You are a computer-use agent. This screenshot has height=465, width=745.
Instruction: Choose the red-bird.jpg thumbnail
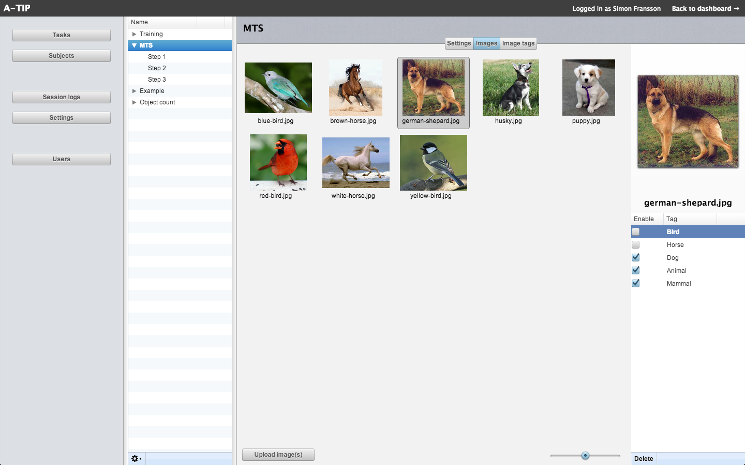click(278, 163)
